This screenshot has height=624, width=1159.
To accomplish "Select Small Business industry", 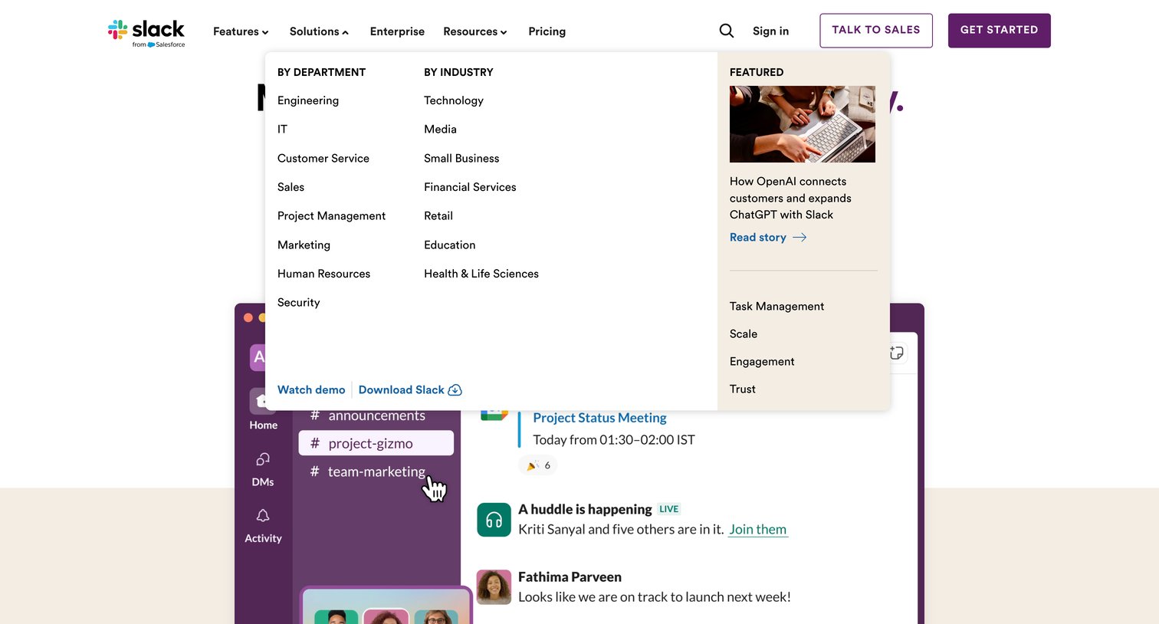I will (x=461, y=158).
